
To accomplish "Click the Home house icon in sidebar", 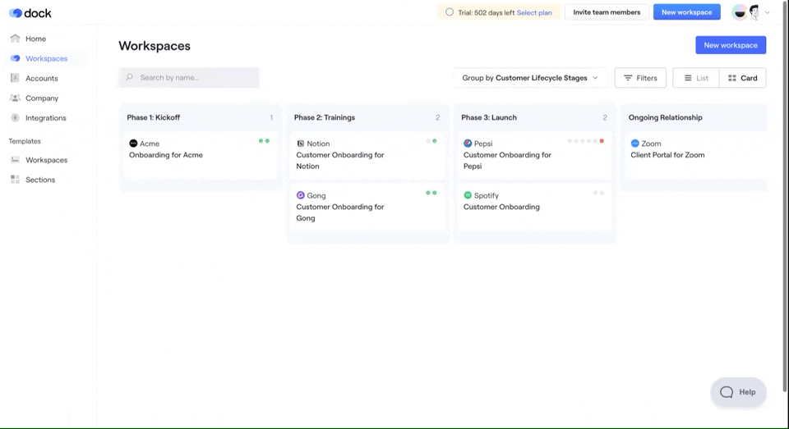I will (15, 39).
